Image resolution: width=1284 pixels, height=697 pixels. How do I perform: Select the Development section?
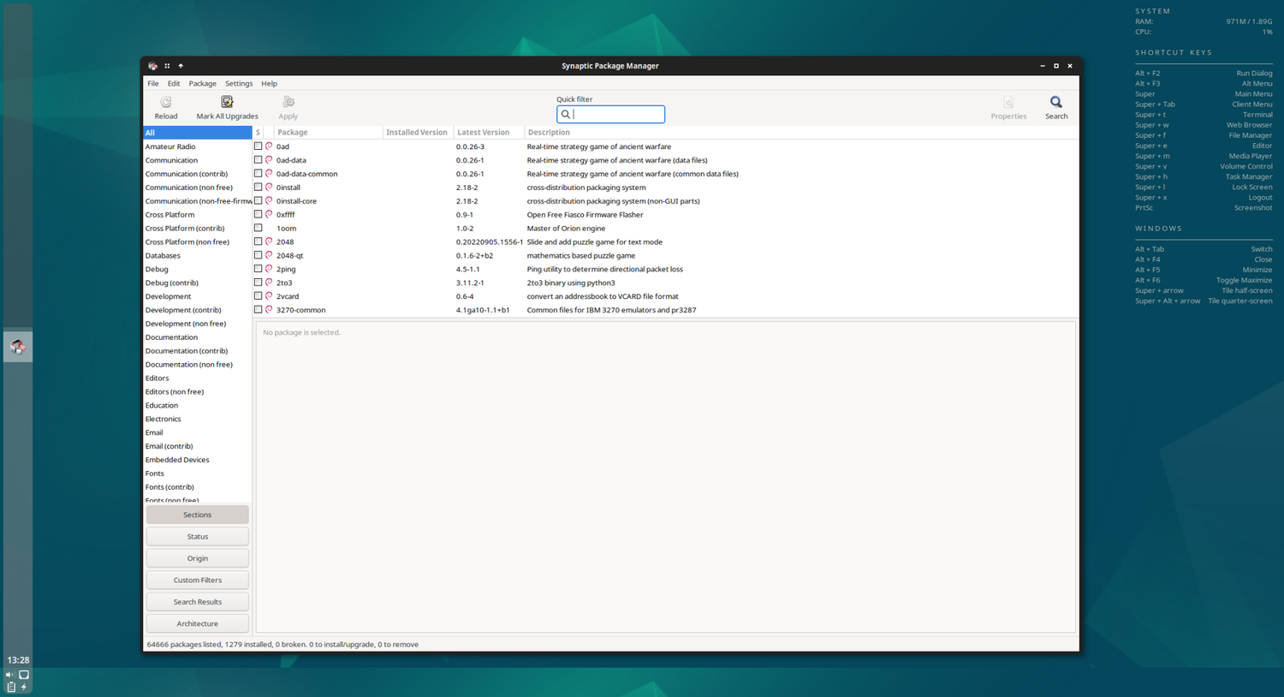pos(198,296)
